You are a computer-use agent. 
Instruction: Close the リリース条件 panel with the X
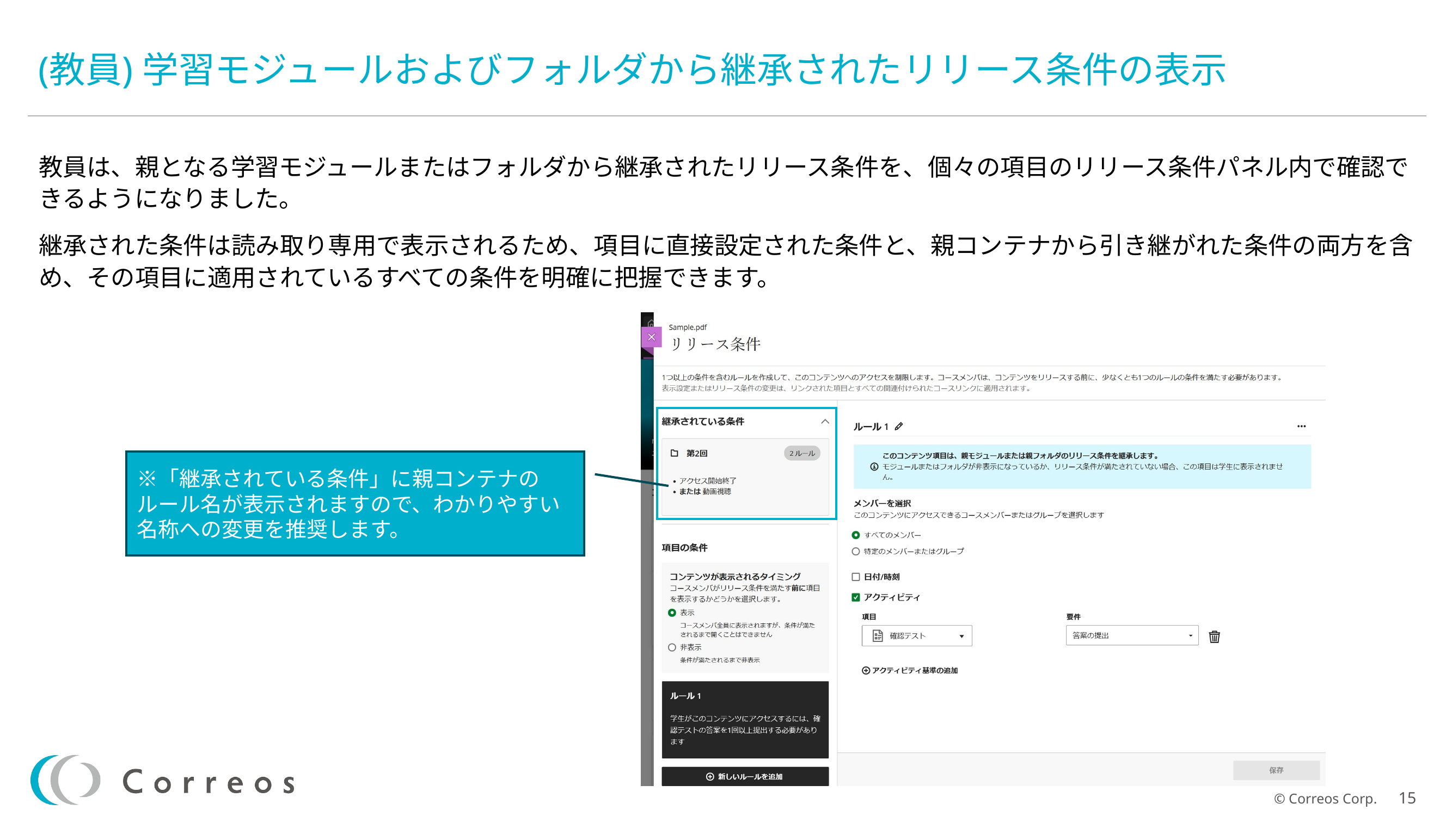[x=651, y=337]
